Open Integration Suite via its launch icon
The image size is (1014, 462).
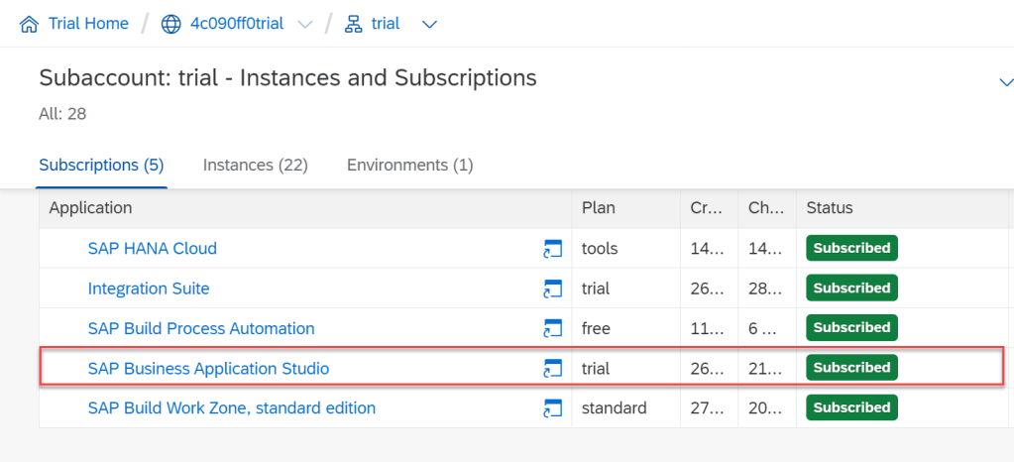(x=552, y=289)
